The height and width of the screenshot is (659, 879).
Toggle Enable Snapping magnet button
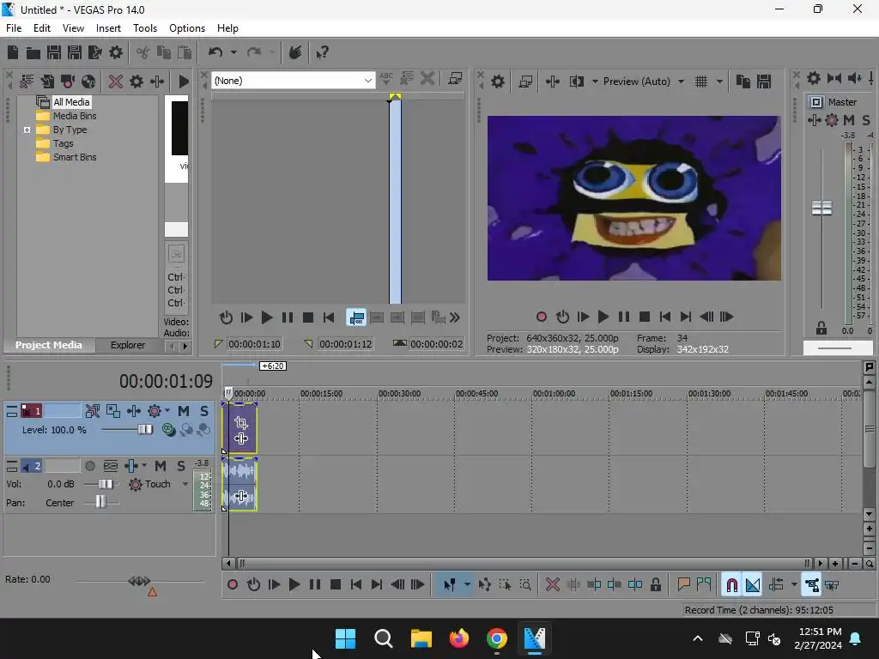click(x=731, y=585)
